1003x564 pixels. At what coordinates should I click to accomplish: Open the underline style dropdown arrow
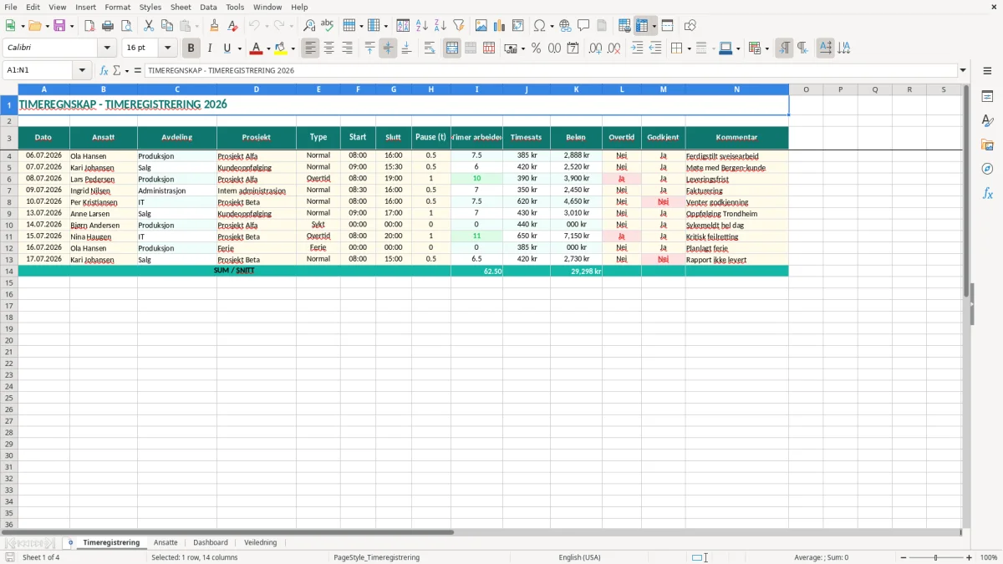click(239, 48)
